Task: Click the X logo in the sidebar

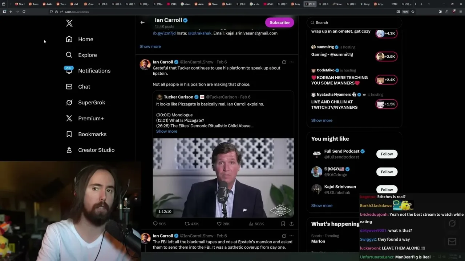Action: coord(69,24)
